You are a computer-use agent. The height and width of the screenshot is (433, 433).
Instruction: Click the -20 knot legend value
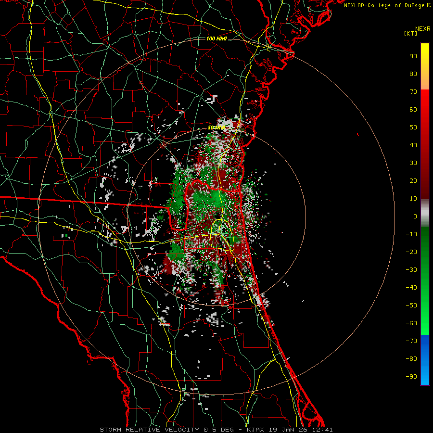(x=411, y=252)
